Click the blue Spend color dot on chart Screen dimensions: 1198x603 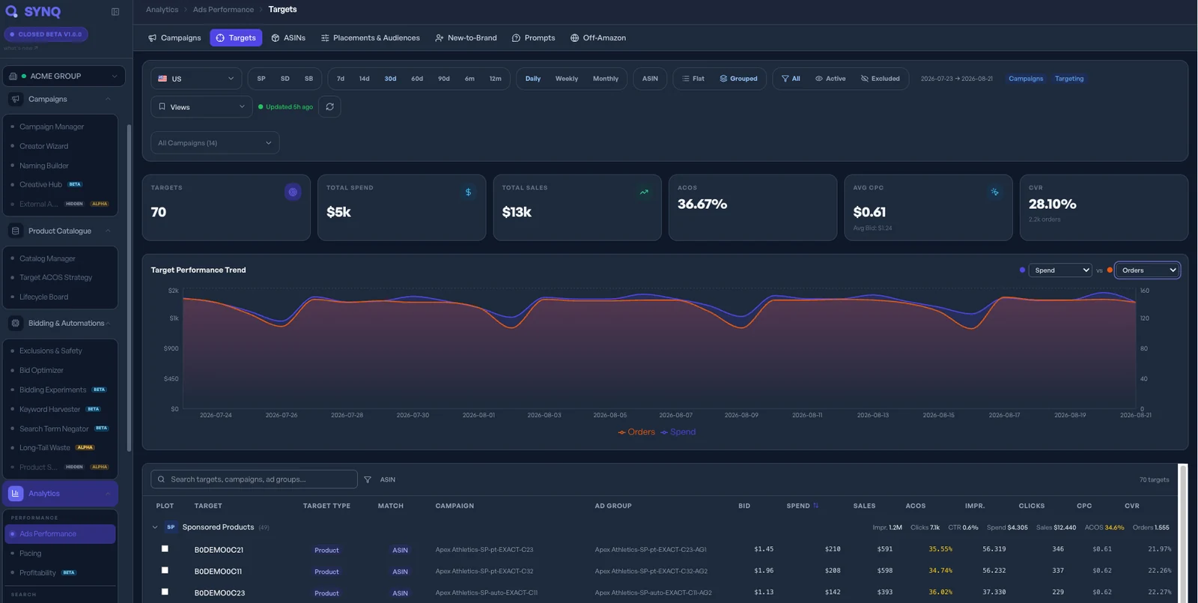pyautogui.click(x=1022, y=270)
